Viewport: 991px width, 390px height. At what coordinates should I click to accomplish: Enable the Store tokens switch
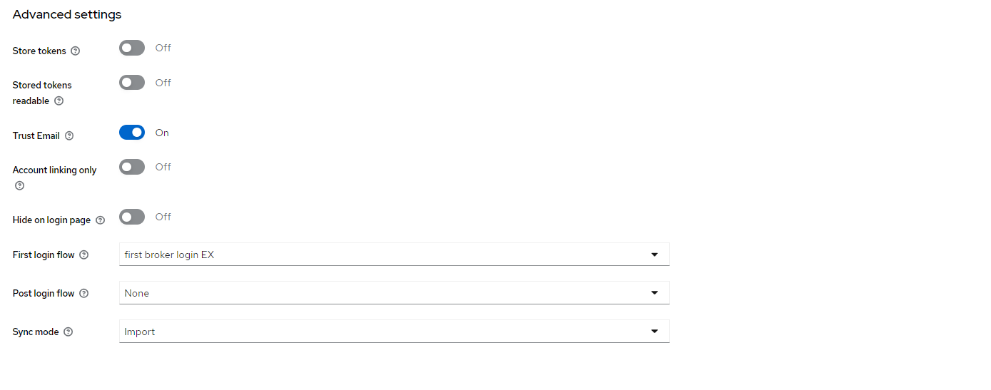(132, 48)
